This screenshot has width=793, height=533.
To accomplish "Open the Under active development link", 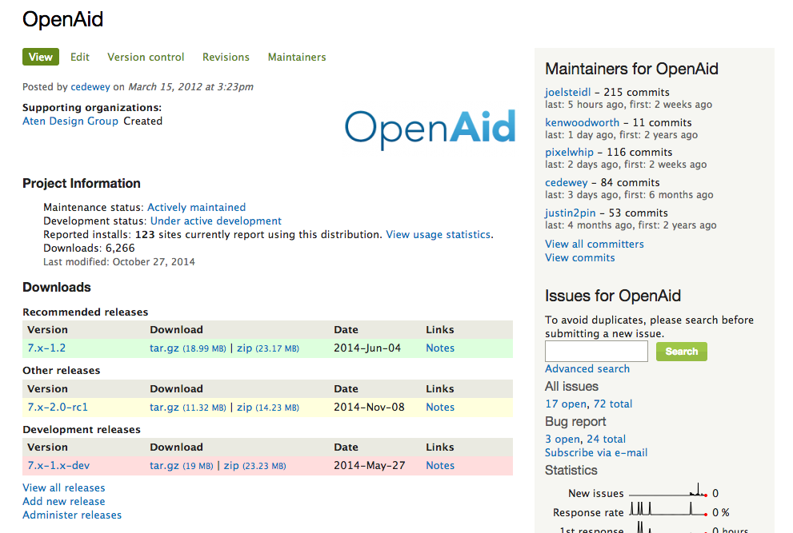I will coord(216,221).
